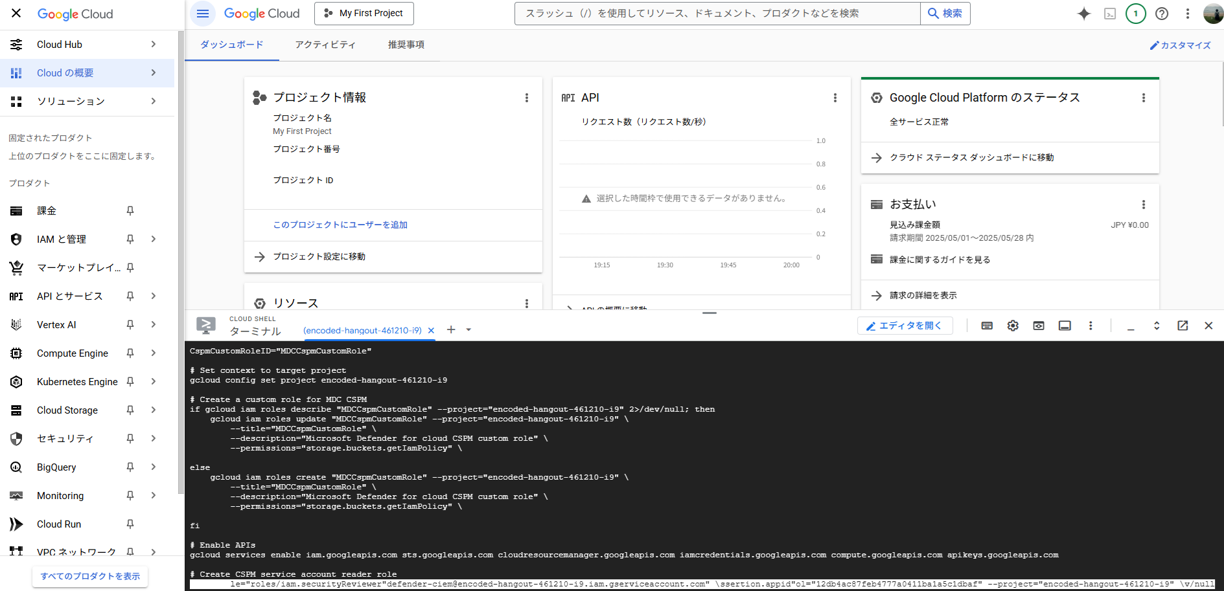The image size is (1224, 591).
Task: Open the notifications badge showing 1
Action: 1136,14
